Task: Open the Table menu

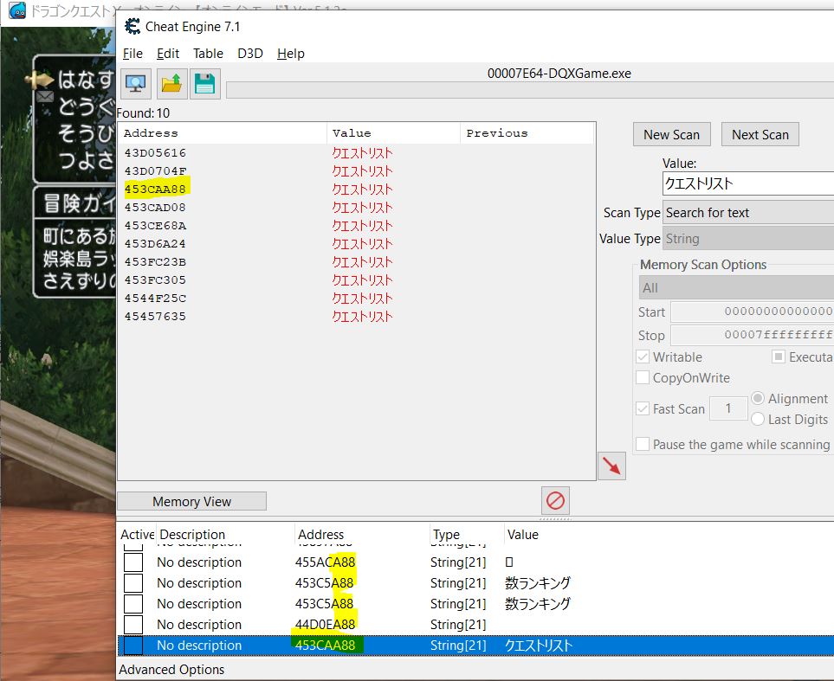Action: click(208, 54)
